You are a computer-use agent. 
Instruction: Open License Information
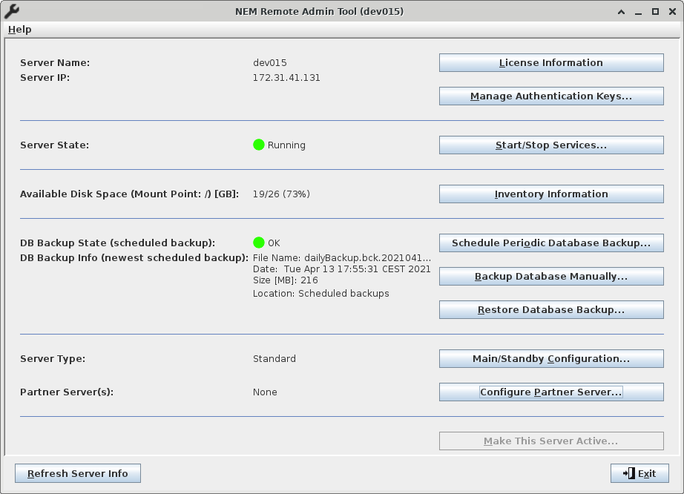coord(550,63)
